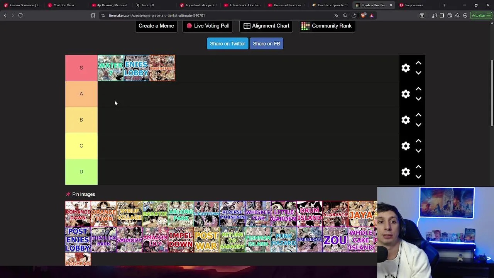Move C tier row down with arrow
Viewport: 494px width, 278px height.
pos(418,151)
